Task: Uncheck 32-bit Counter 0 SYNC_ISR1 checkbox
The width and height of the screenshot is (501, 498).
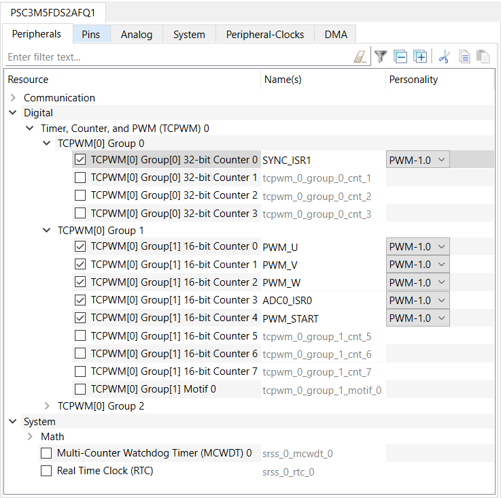Action: coord(80,159)
